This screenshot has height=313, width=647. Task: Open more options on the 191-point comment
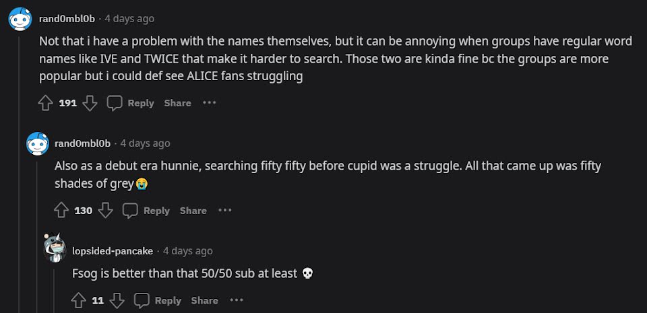coord(209,102)
